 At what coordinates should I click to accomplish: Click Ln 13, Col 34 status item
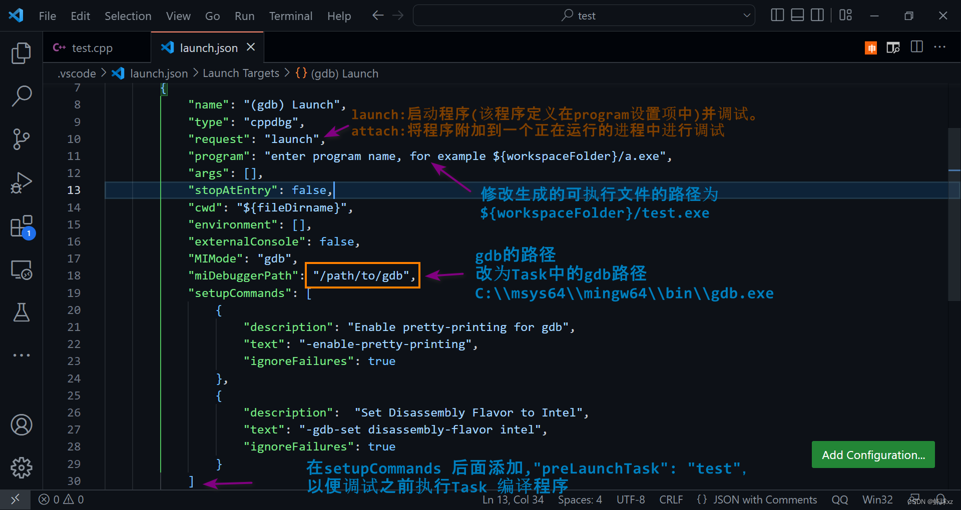point(513,499)
